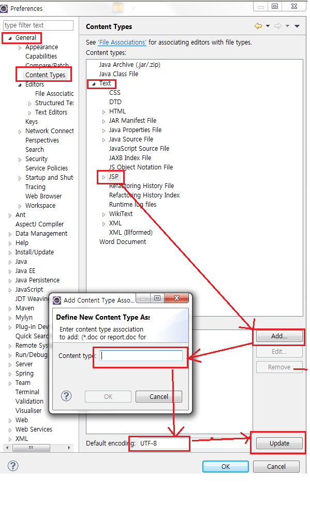Click the back navigation arrow icon

[258, 26]
